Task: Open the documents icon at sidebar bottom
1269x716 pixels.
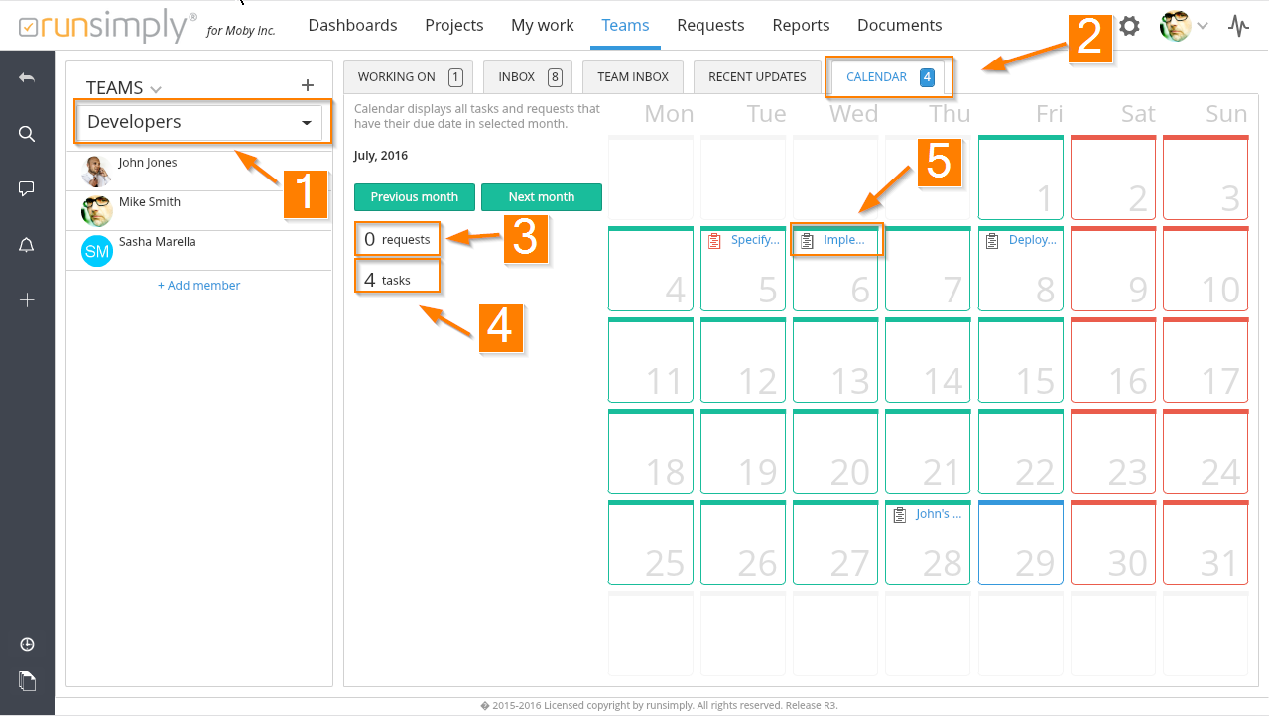Action: [27, 681]
